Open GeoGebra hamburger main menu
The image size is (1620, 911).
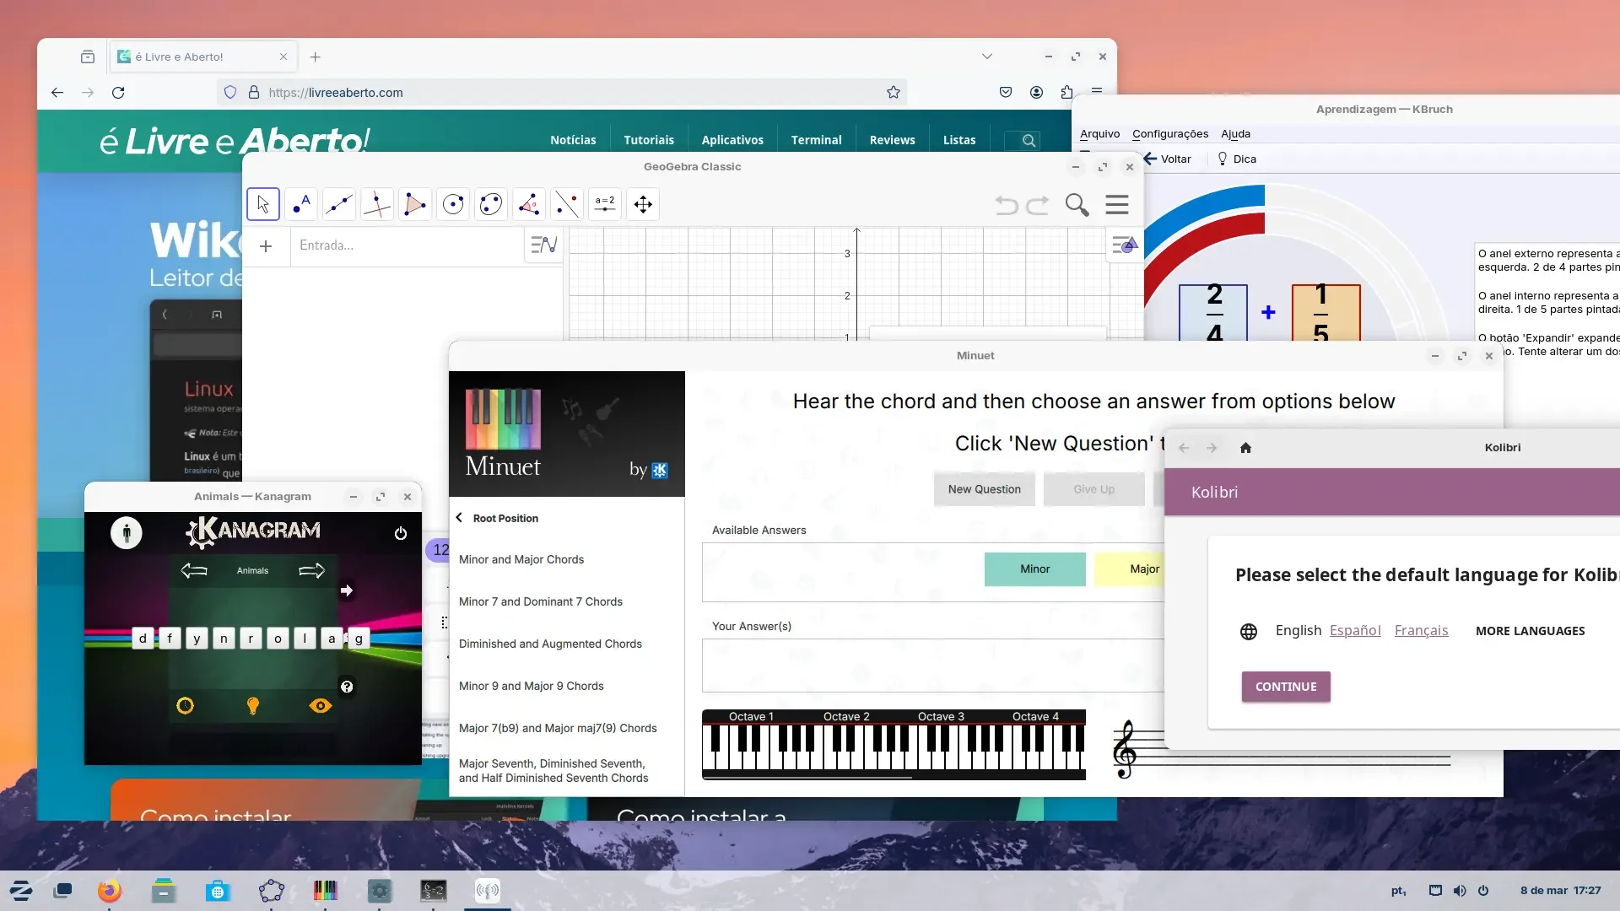1117,204
